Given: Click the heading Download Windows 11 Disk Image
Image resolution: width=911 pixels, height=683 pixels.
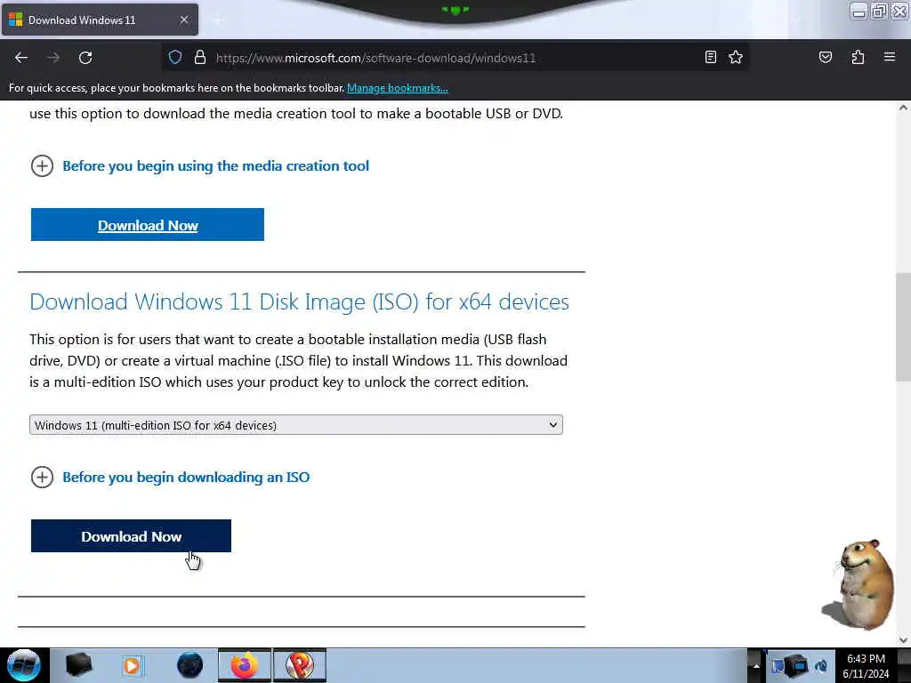Looking at the screenshot, I should click(299, 302).
